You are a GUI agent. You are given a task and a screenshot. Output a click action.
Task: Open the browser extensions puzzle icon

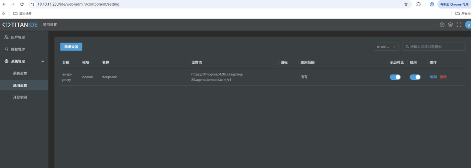click(418, 4)
